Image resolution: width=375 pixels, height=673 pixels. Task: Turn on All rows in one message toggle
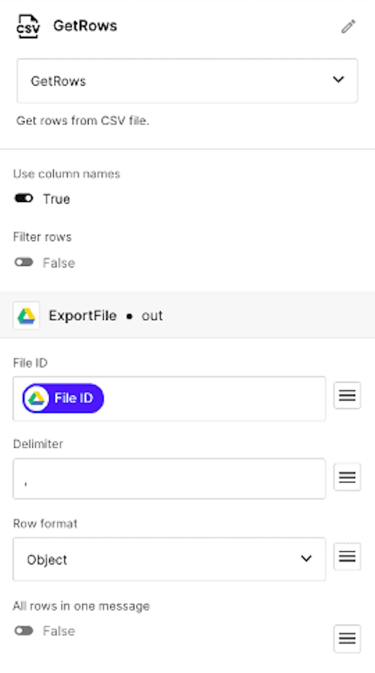tap(24, 631)
